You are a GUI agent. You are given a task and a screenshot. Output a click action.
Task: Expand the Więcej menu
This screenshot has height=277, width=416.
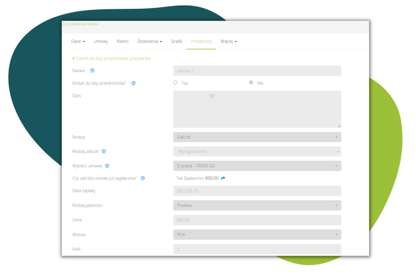point(228,41)
